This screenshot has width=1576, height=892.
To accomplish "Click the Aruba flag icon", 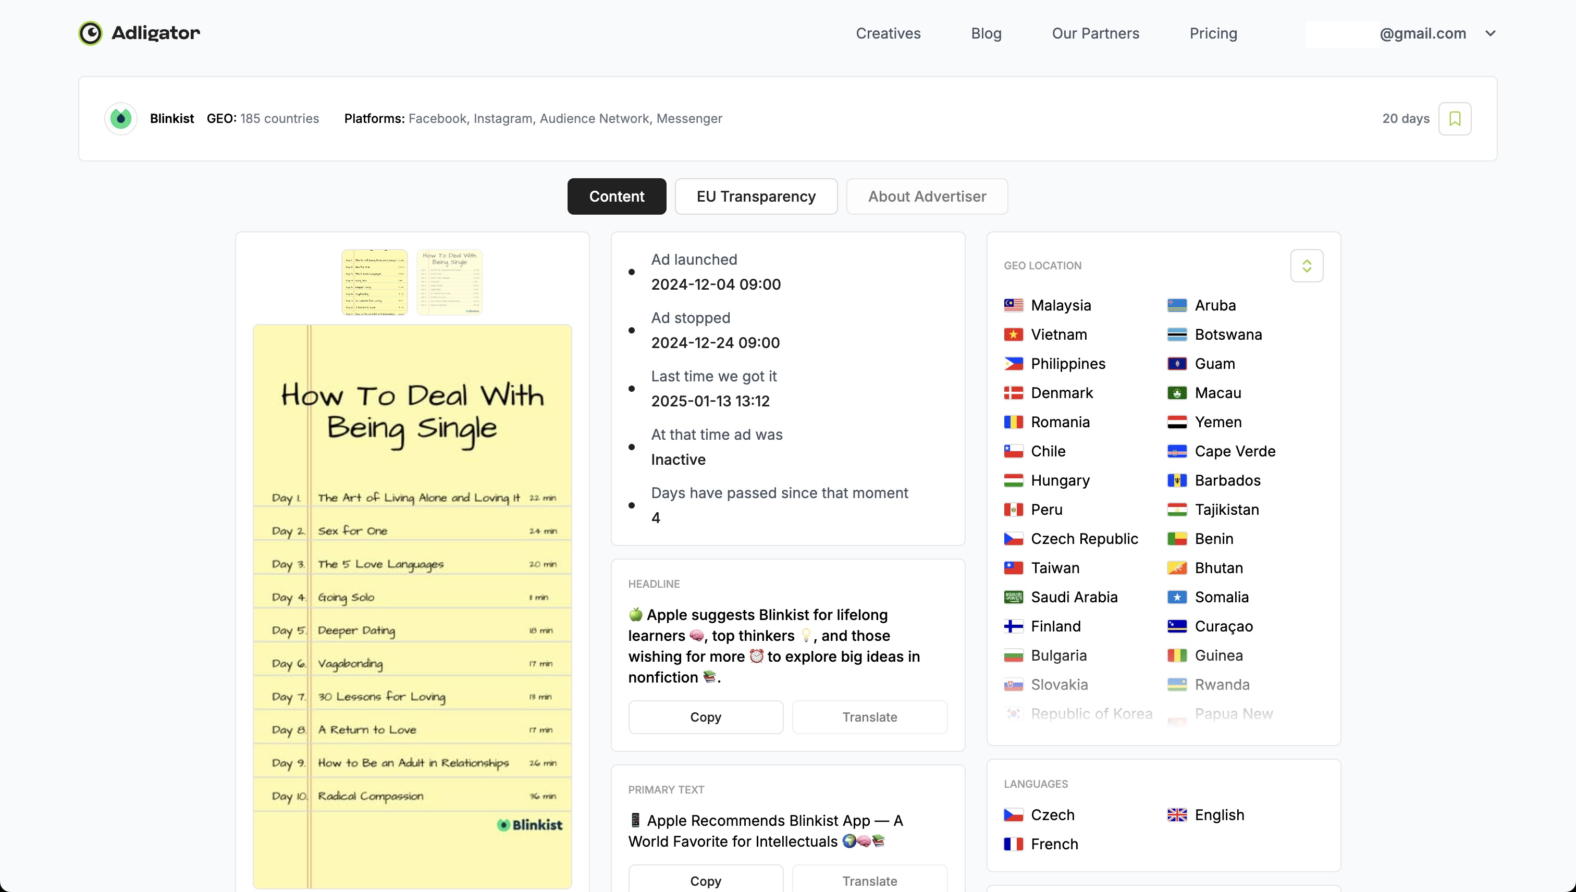I will [x=1177, y=305].
